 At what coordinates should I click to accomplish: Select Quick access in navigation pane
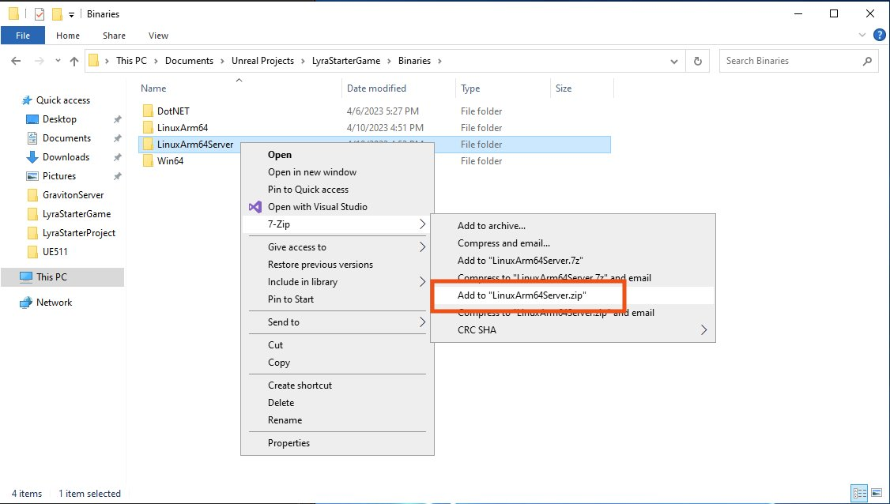point(62,100)
